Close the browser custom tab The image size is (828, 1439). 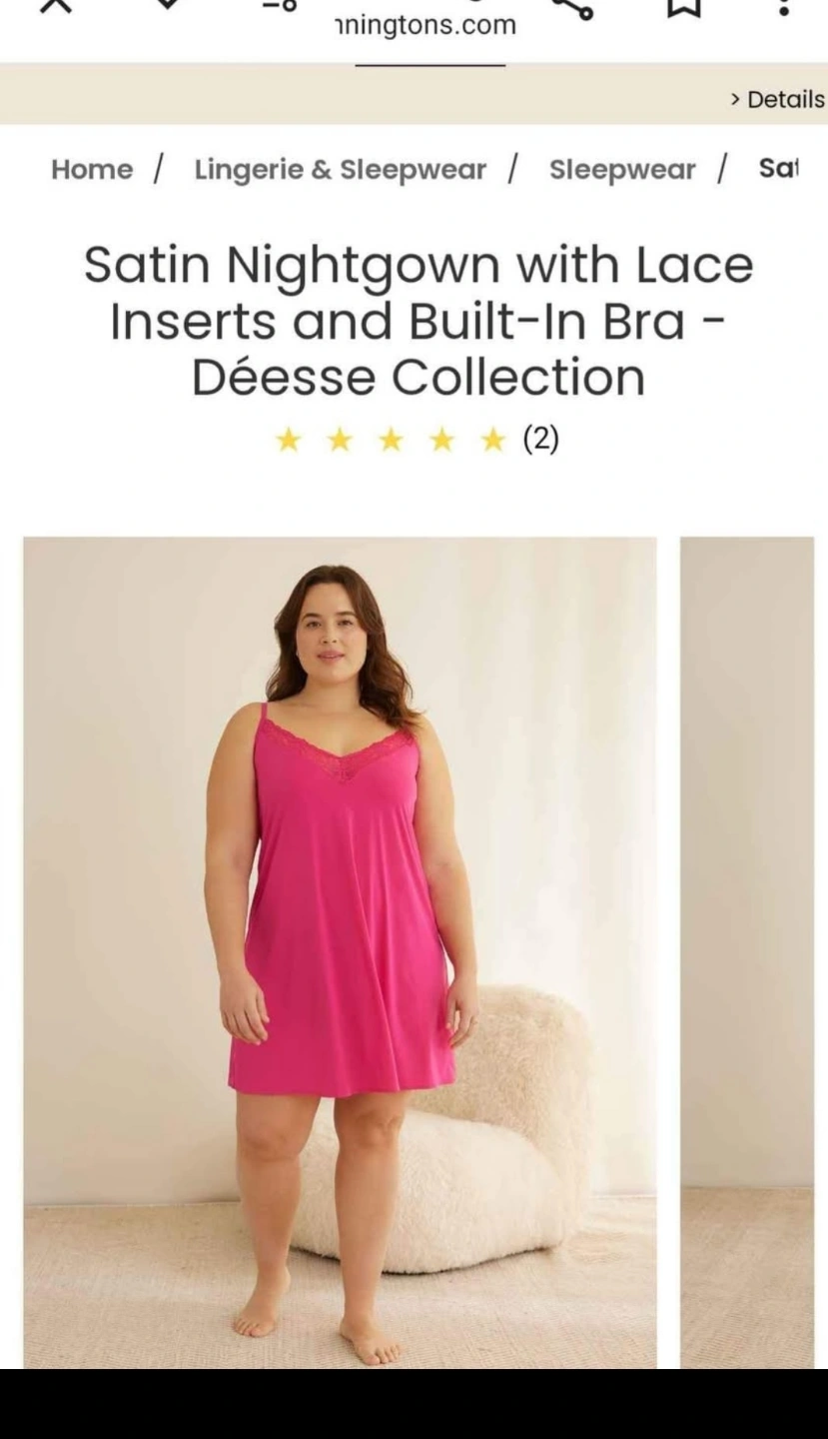(x=56, y=4)
